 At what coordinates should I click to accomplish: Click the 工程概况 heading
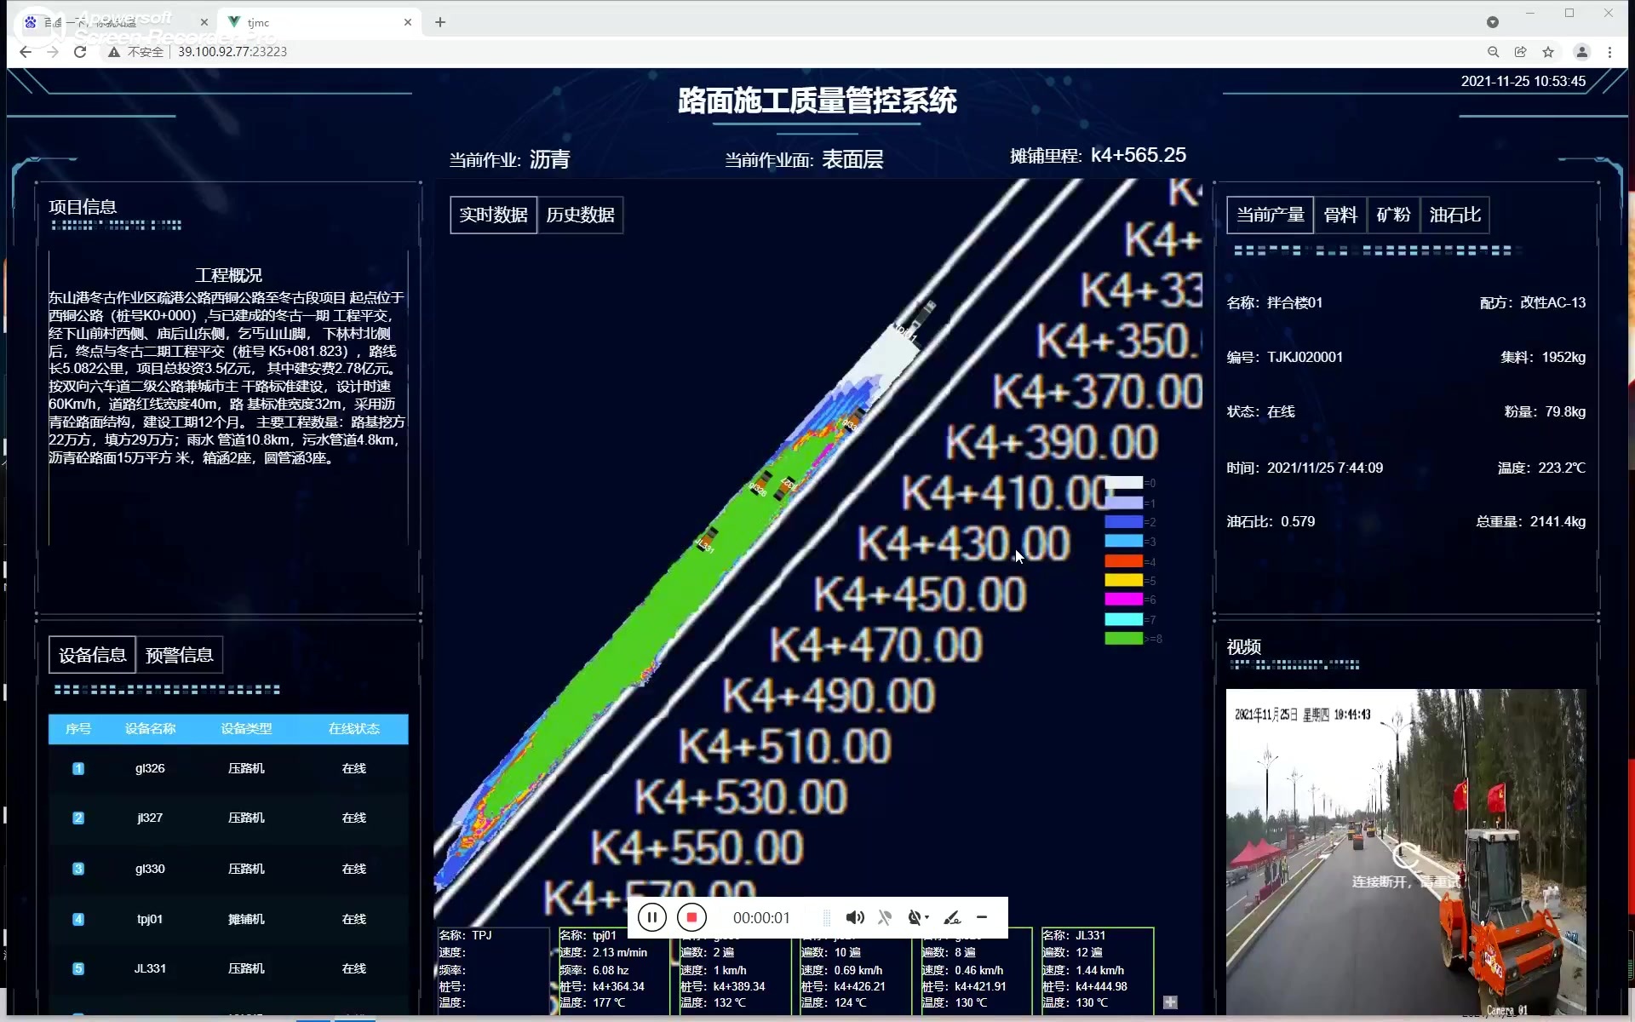click(228, 275)
